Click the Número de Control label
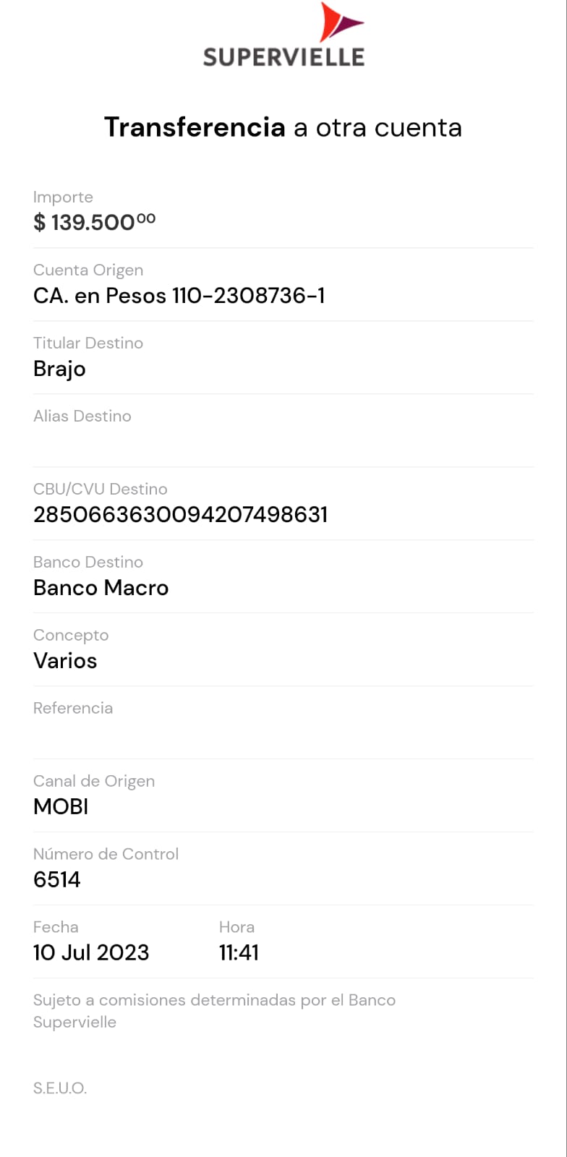Image resolution: width=567 pixels, height=1157 pixels. point(106,854)
